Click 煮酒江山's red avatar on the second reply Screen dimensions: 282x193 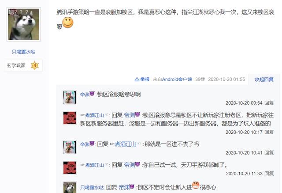click(70, 118)
